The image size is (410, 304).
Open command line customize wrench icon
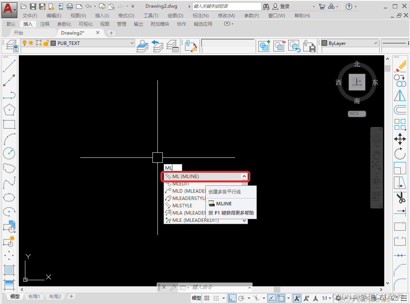(173, 288)
